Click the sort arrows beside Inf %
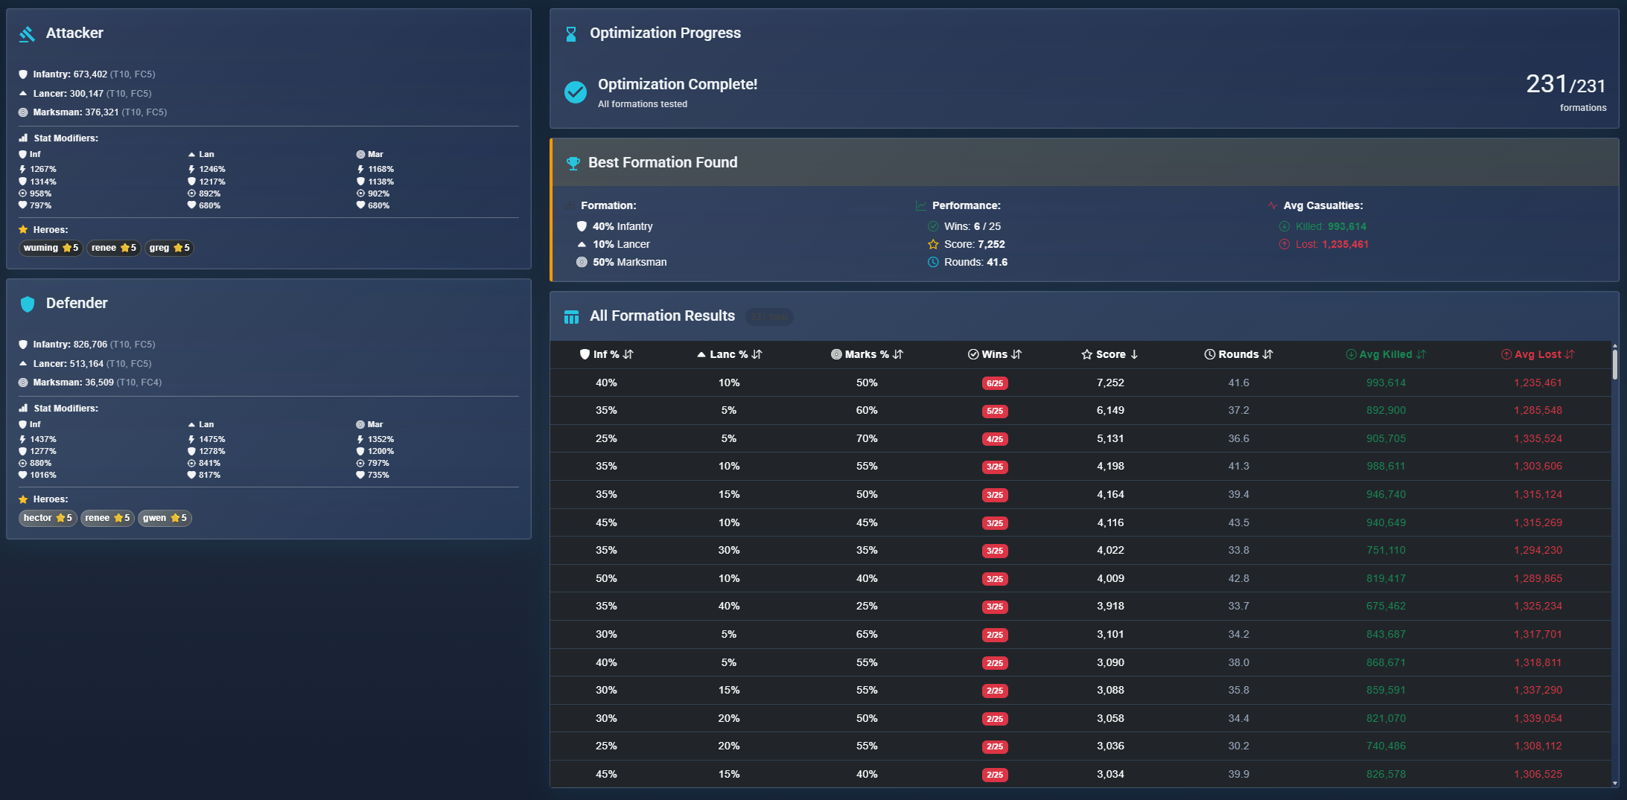The image size is (1627, 800). point(627,354)
